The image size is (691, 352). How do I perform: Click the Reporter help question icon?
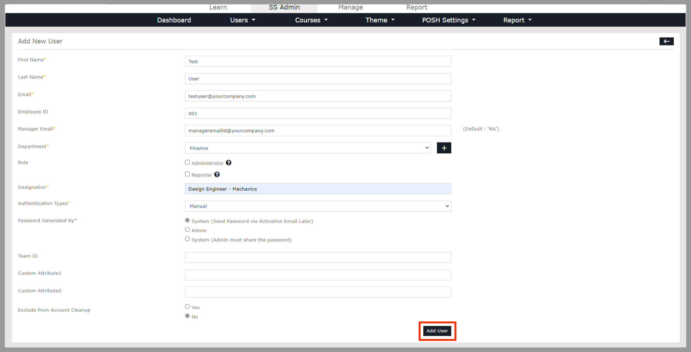217,175
